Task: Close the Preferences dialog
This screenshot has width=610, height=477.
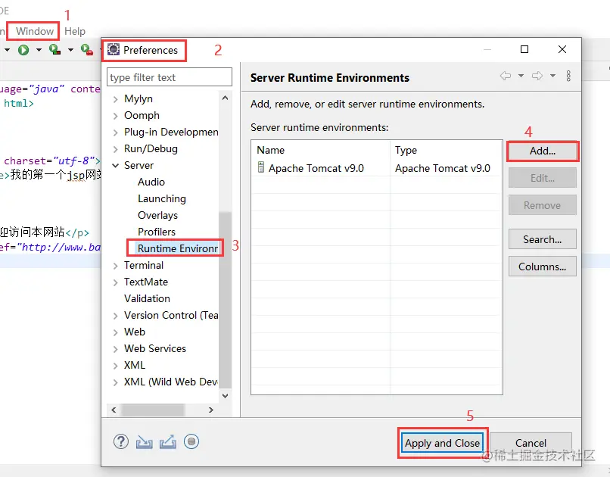Action: point(562,49)
